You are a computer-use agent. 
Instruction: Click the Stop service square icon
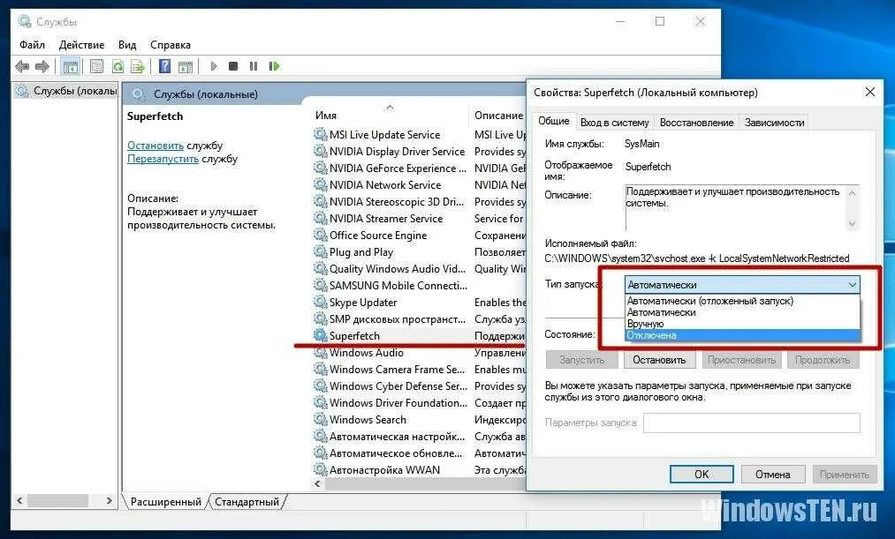[233, 67]
